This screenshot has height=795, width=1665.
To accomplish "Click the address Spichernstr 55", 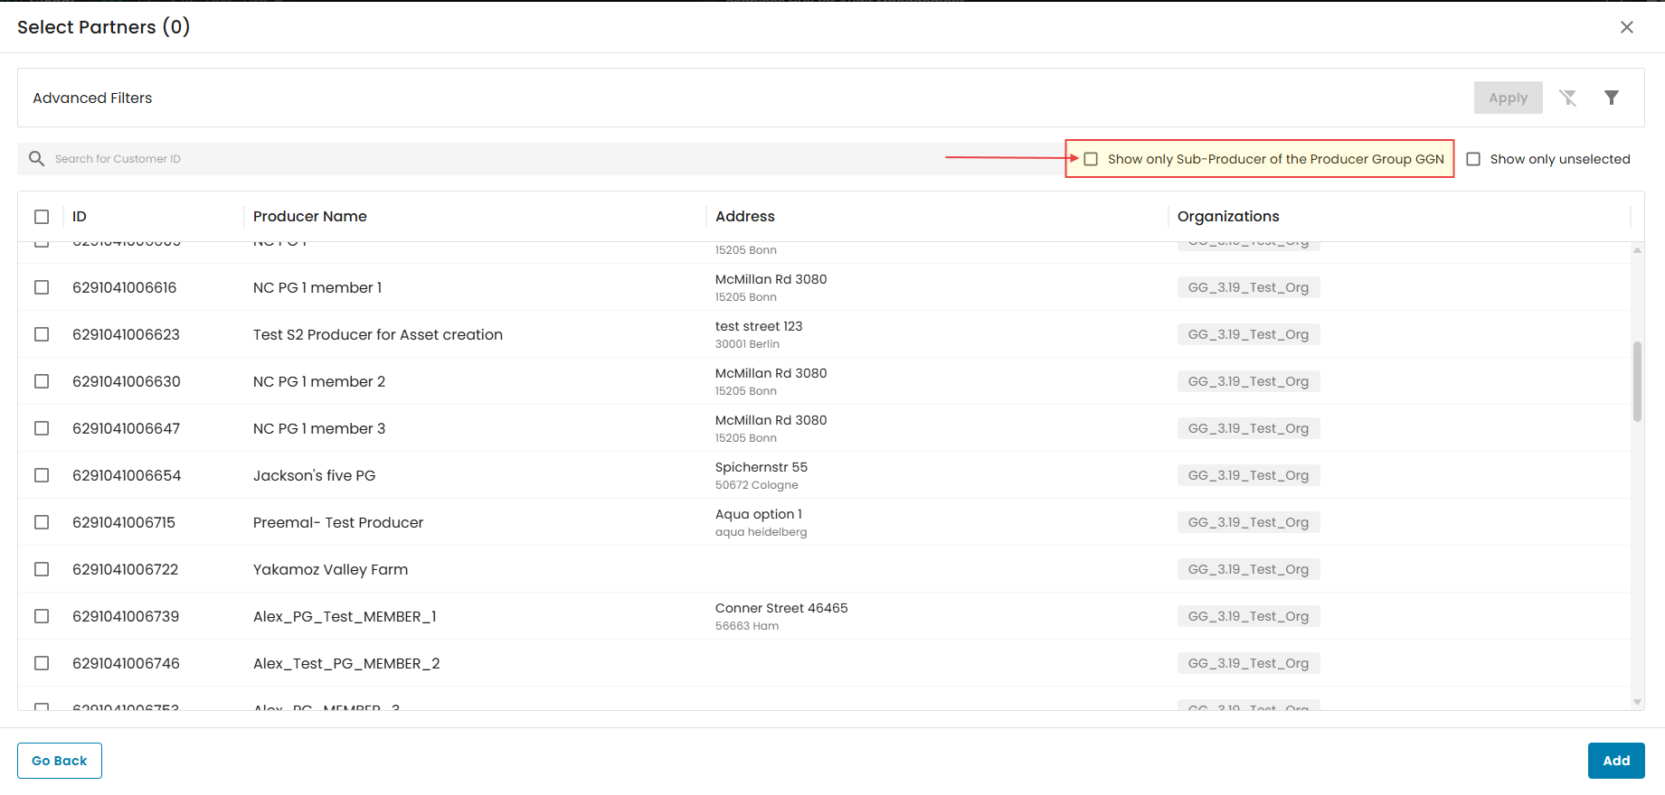I will 762,467.
